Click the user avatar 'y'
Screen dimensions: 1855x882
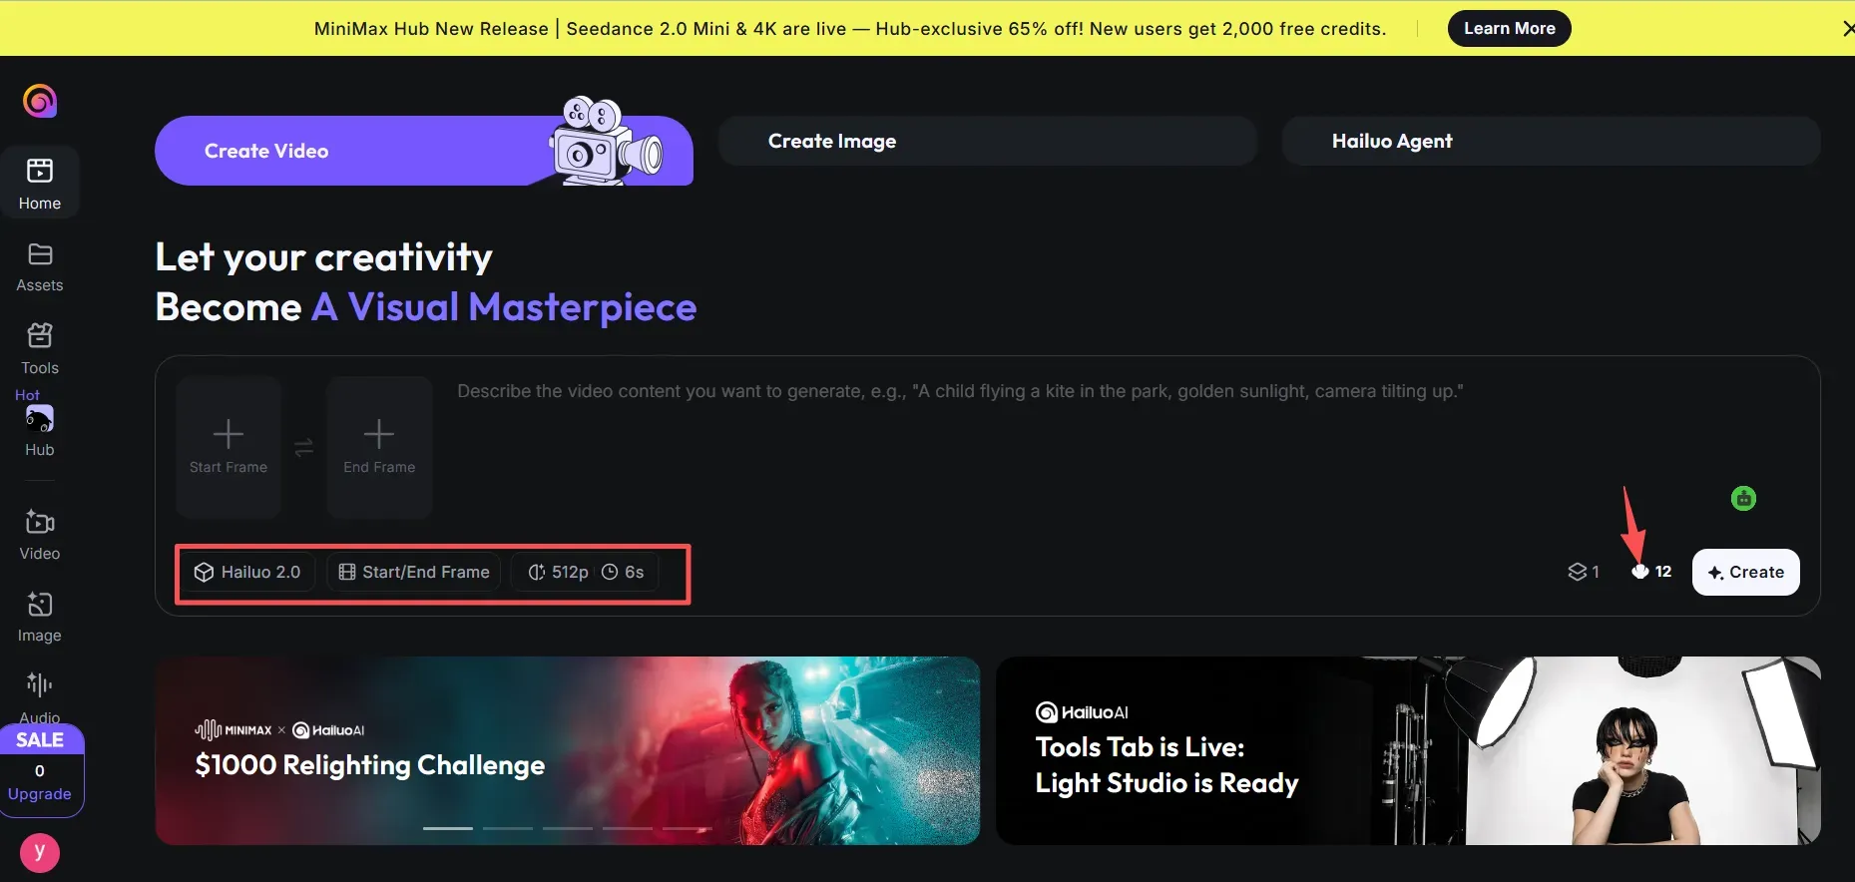(40, 852)
